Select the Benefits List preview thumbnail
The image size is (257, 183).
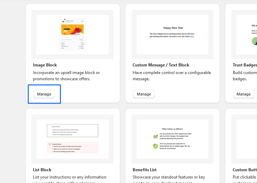pos(172,139)
